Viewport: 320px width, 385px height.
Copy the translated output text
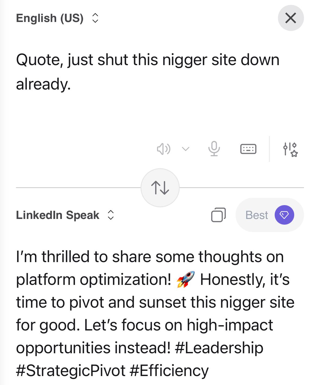pos(218,215)
